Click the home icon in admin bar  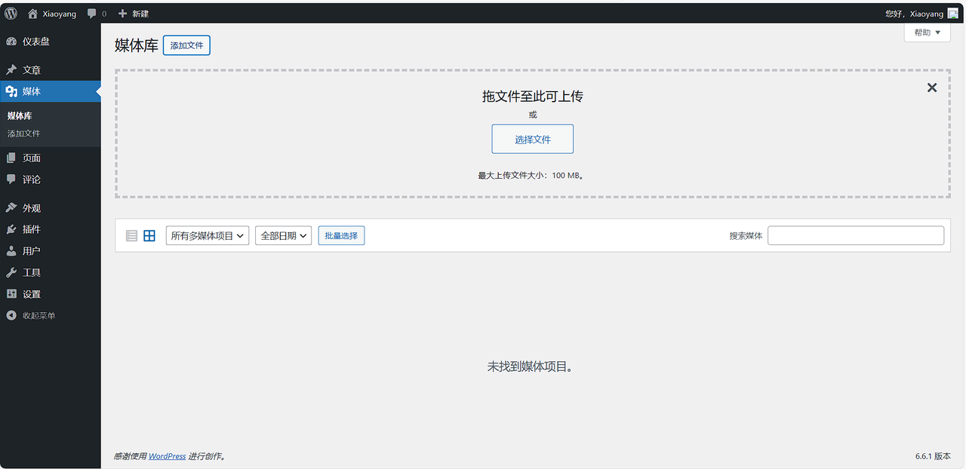tap(32, 14)
